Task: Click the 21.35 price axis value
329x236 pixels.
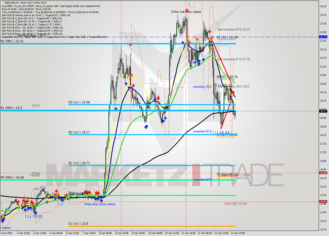Action: (x=323, y=66)
